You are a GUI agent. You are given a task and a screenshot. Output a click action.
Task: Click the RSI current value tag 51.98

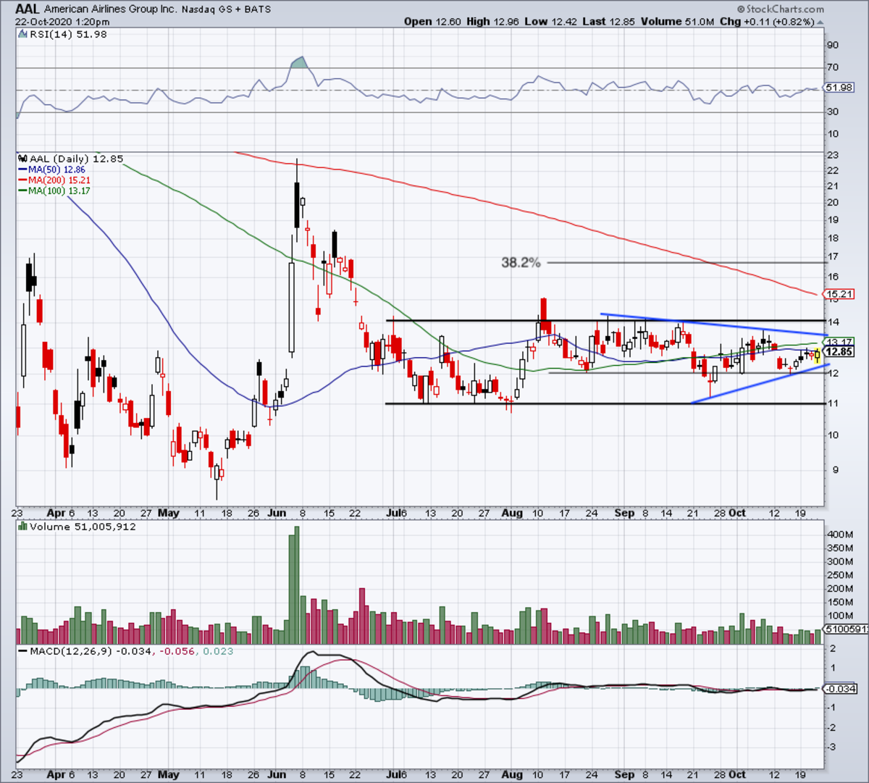(x=838, y=88)
